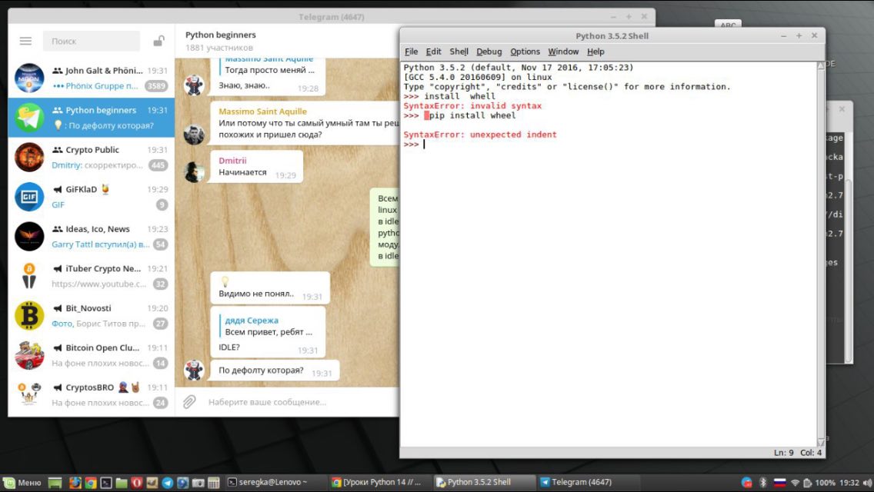This screenshot has height=492, width=874.
Task: Launch Telegram from taskbar quick launch
Action: [167, 483]
